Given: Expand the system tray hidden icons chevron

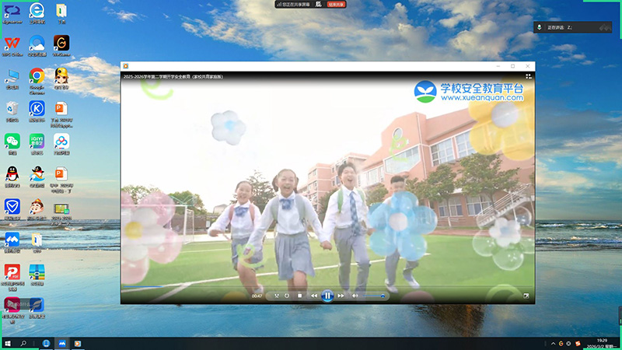Looking at the screenshot, I should (551, 343).
